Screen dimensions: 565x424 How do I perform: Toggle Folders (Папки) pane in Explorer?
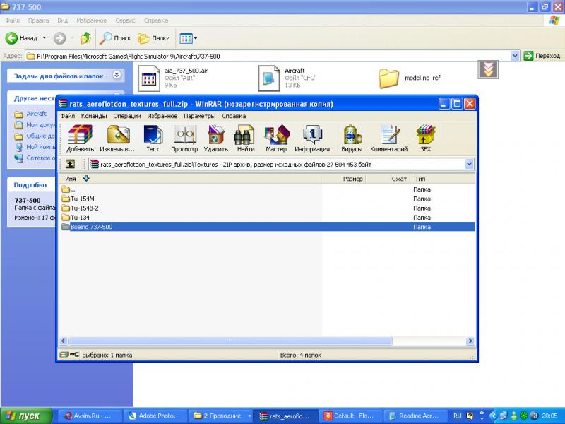154,38
